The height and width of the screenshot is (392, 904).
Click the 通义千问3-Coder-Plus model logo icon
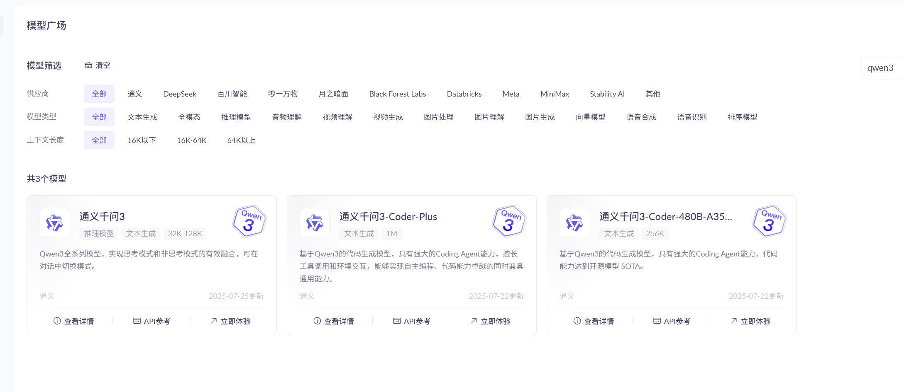click(315, 223)
